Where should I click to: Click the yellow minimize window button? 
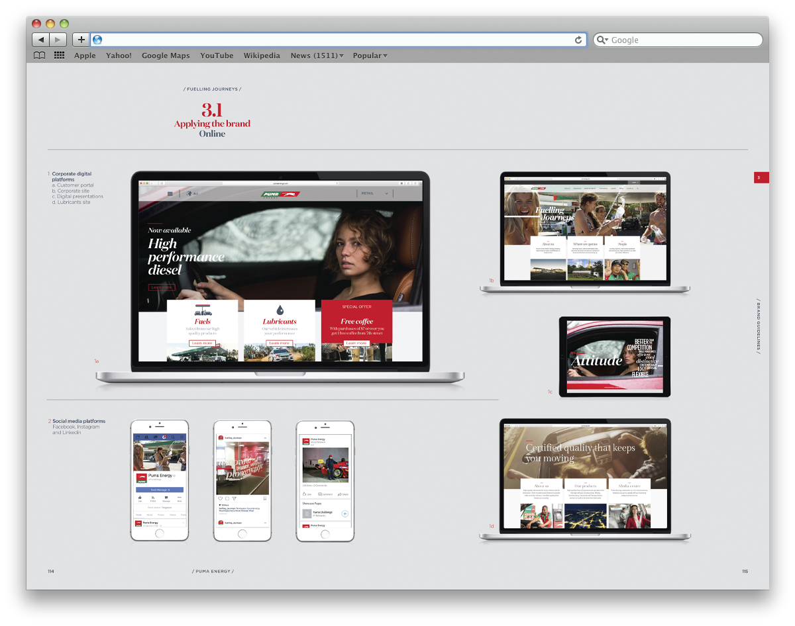point(50,24)
